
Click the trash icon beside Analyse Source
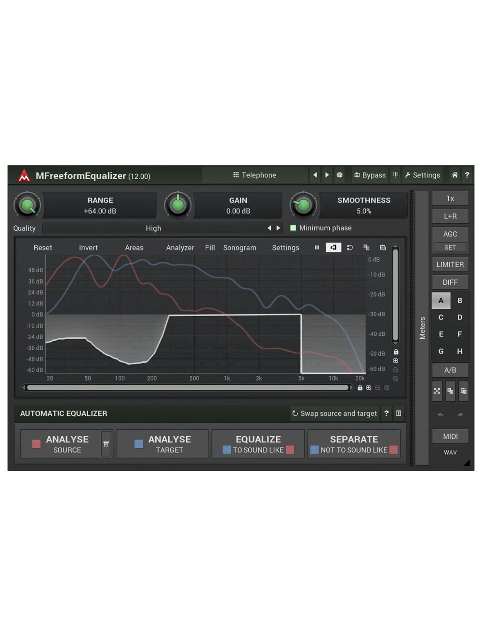tap(106, 444)
